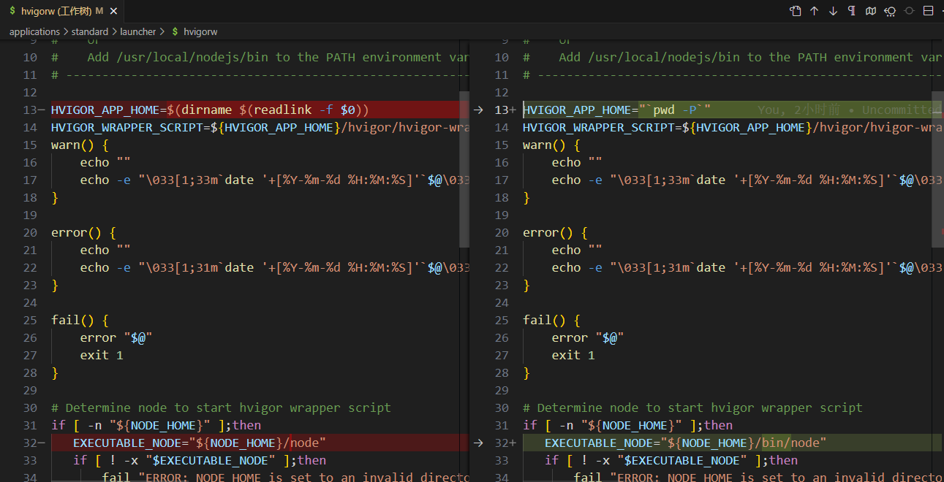Viewport: 944px width, 482px height.
Task: Click 'error "$@"' in left pane line 26
Action: (x=116, y=337)
